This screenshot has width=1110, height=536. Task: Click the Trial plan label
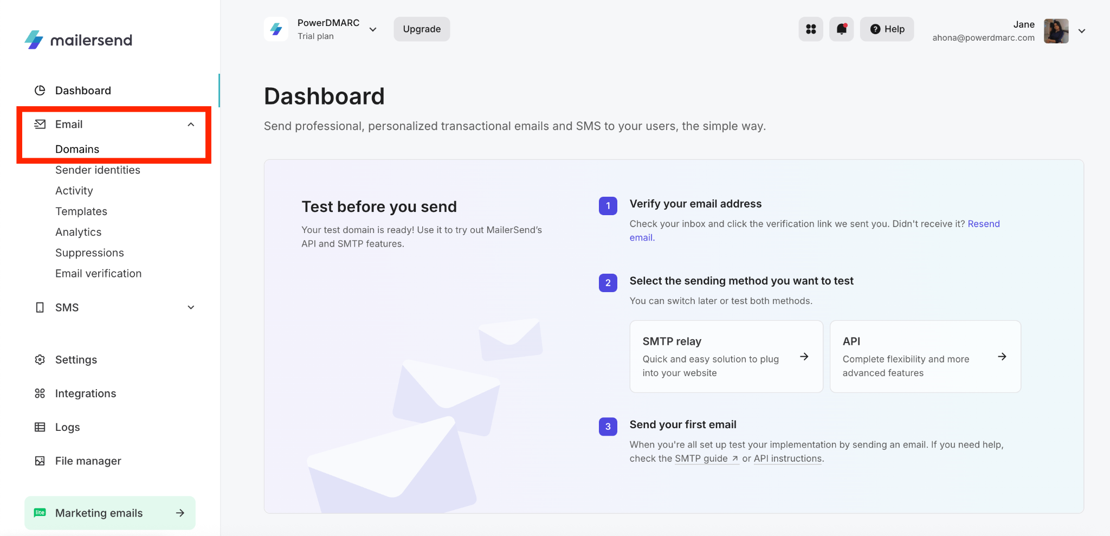tap(315, 36)
